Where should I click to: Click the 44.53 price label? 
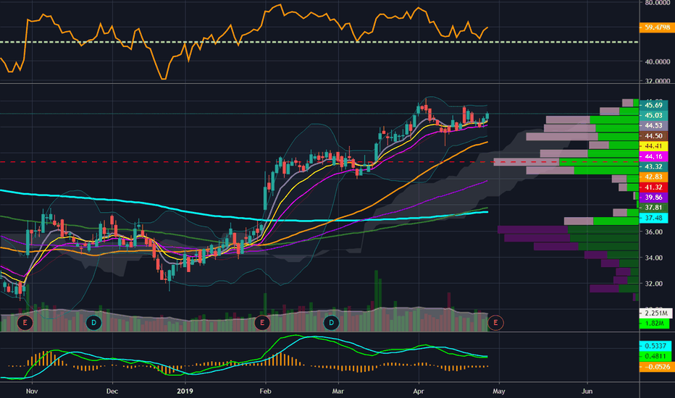pos(653,126)
